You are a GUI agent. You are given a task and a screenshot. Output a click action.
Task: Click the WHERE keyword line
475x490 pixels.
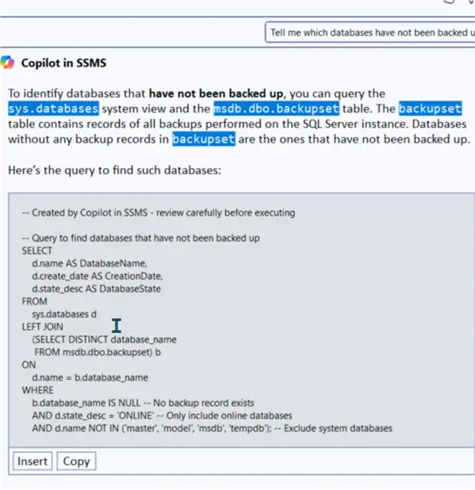tap(38, 390)
